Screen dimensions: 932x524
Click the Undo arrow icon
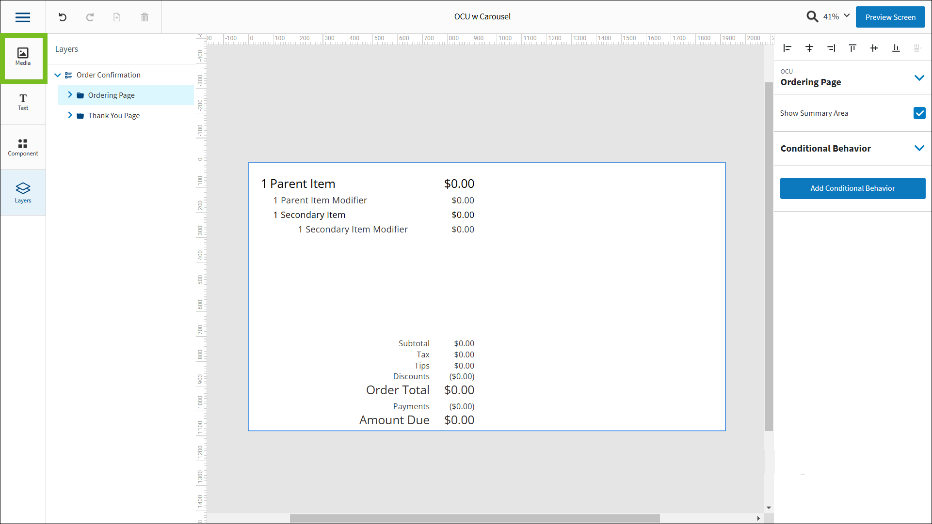tap(63, 17)
